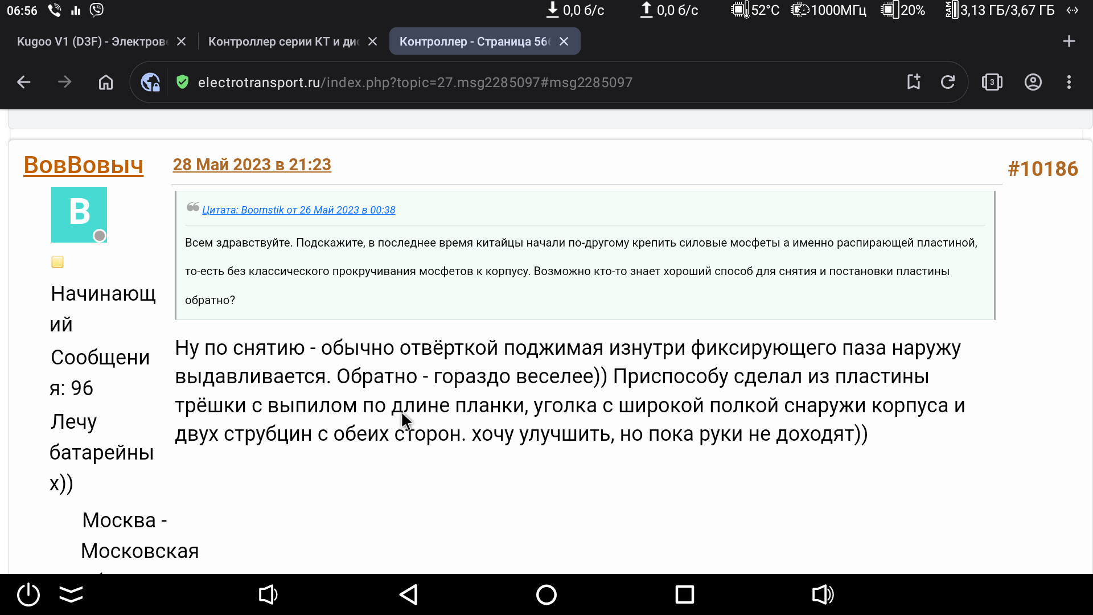Screen dimensions: 1093x615
Task: Click the post date 28 Май 2023
Action: 252,165
